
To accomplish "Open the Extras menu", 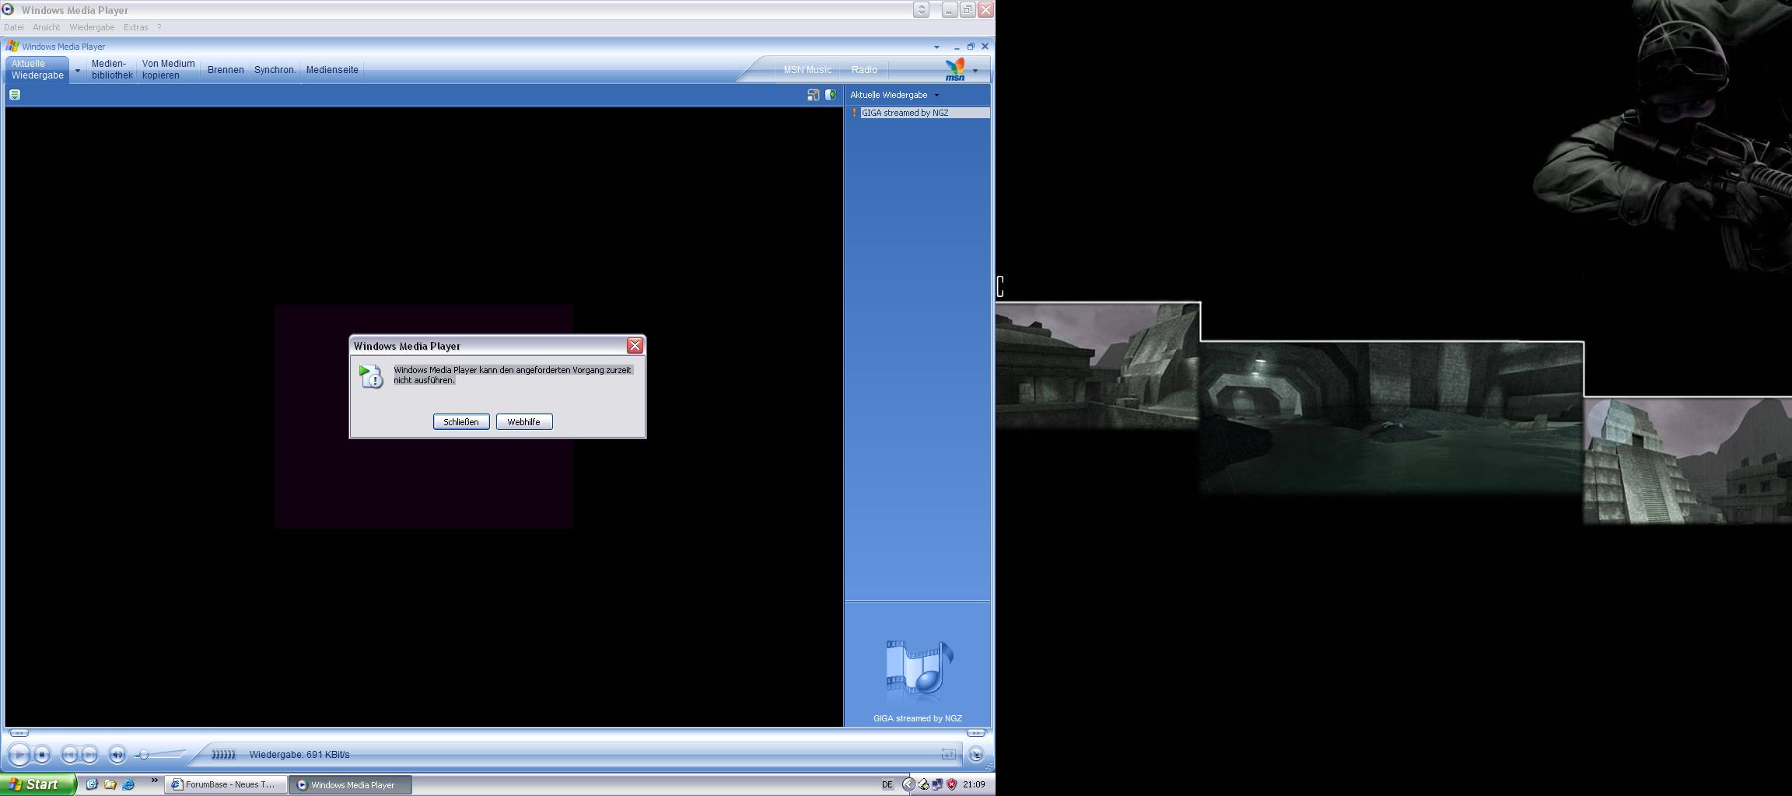I will point(135,27).
